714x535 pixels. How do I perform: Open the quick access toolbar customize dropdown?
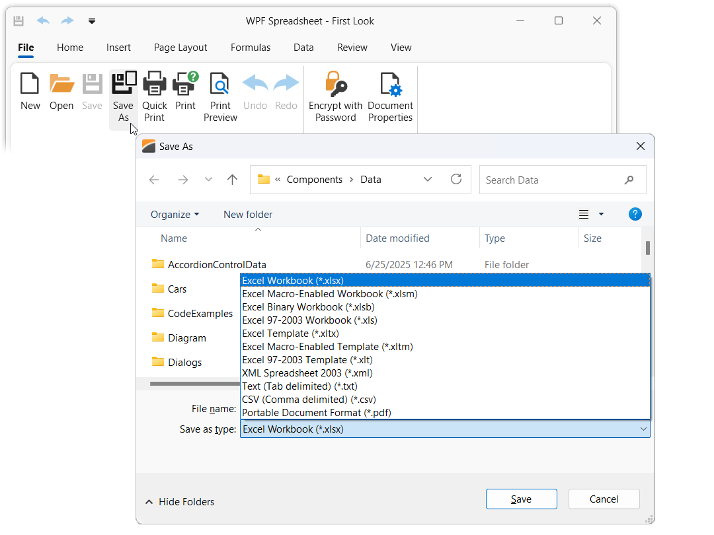click(92, 21)
